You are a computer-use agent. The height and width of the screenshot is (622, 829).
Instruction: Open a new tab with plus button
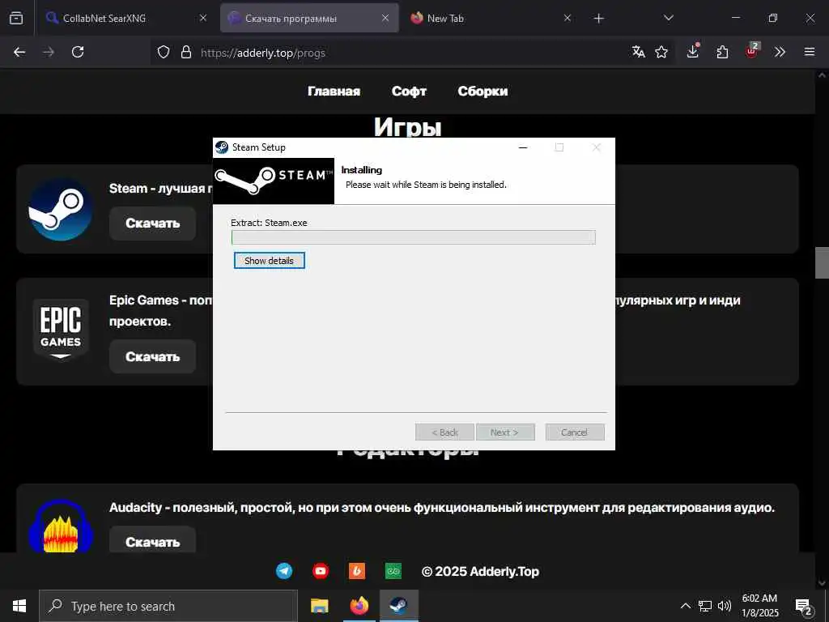pyautogui.click(x=598, y=19)
